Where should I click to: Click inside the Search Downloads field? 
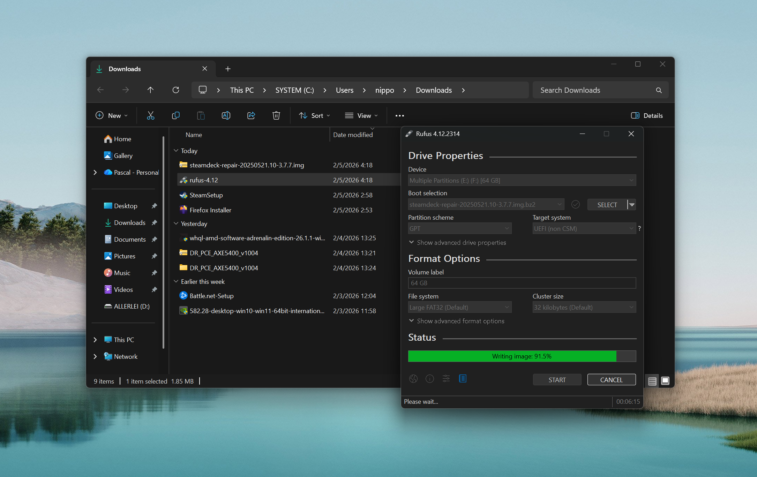point(593,90)
